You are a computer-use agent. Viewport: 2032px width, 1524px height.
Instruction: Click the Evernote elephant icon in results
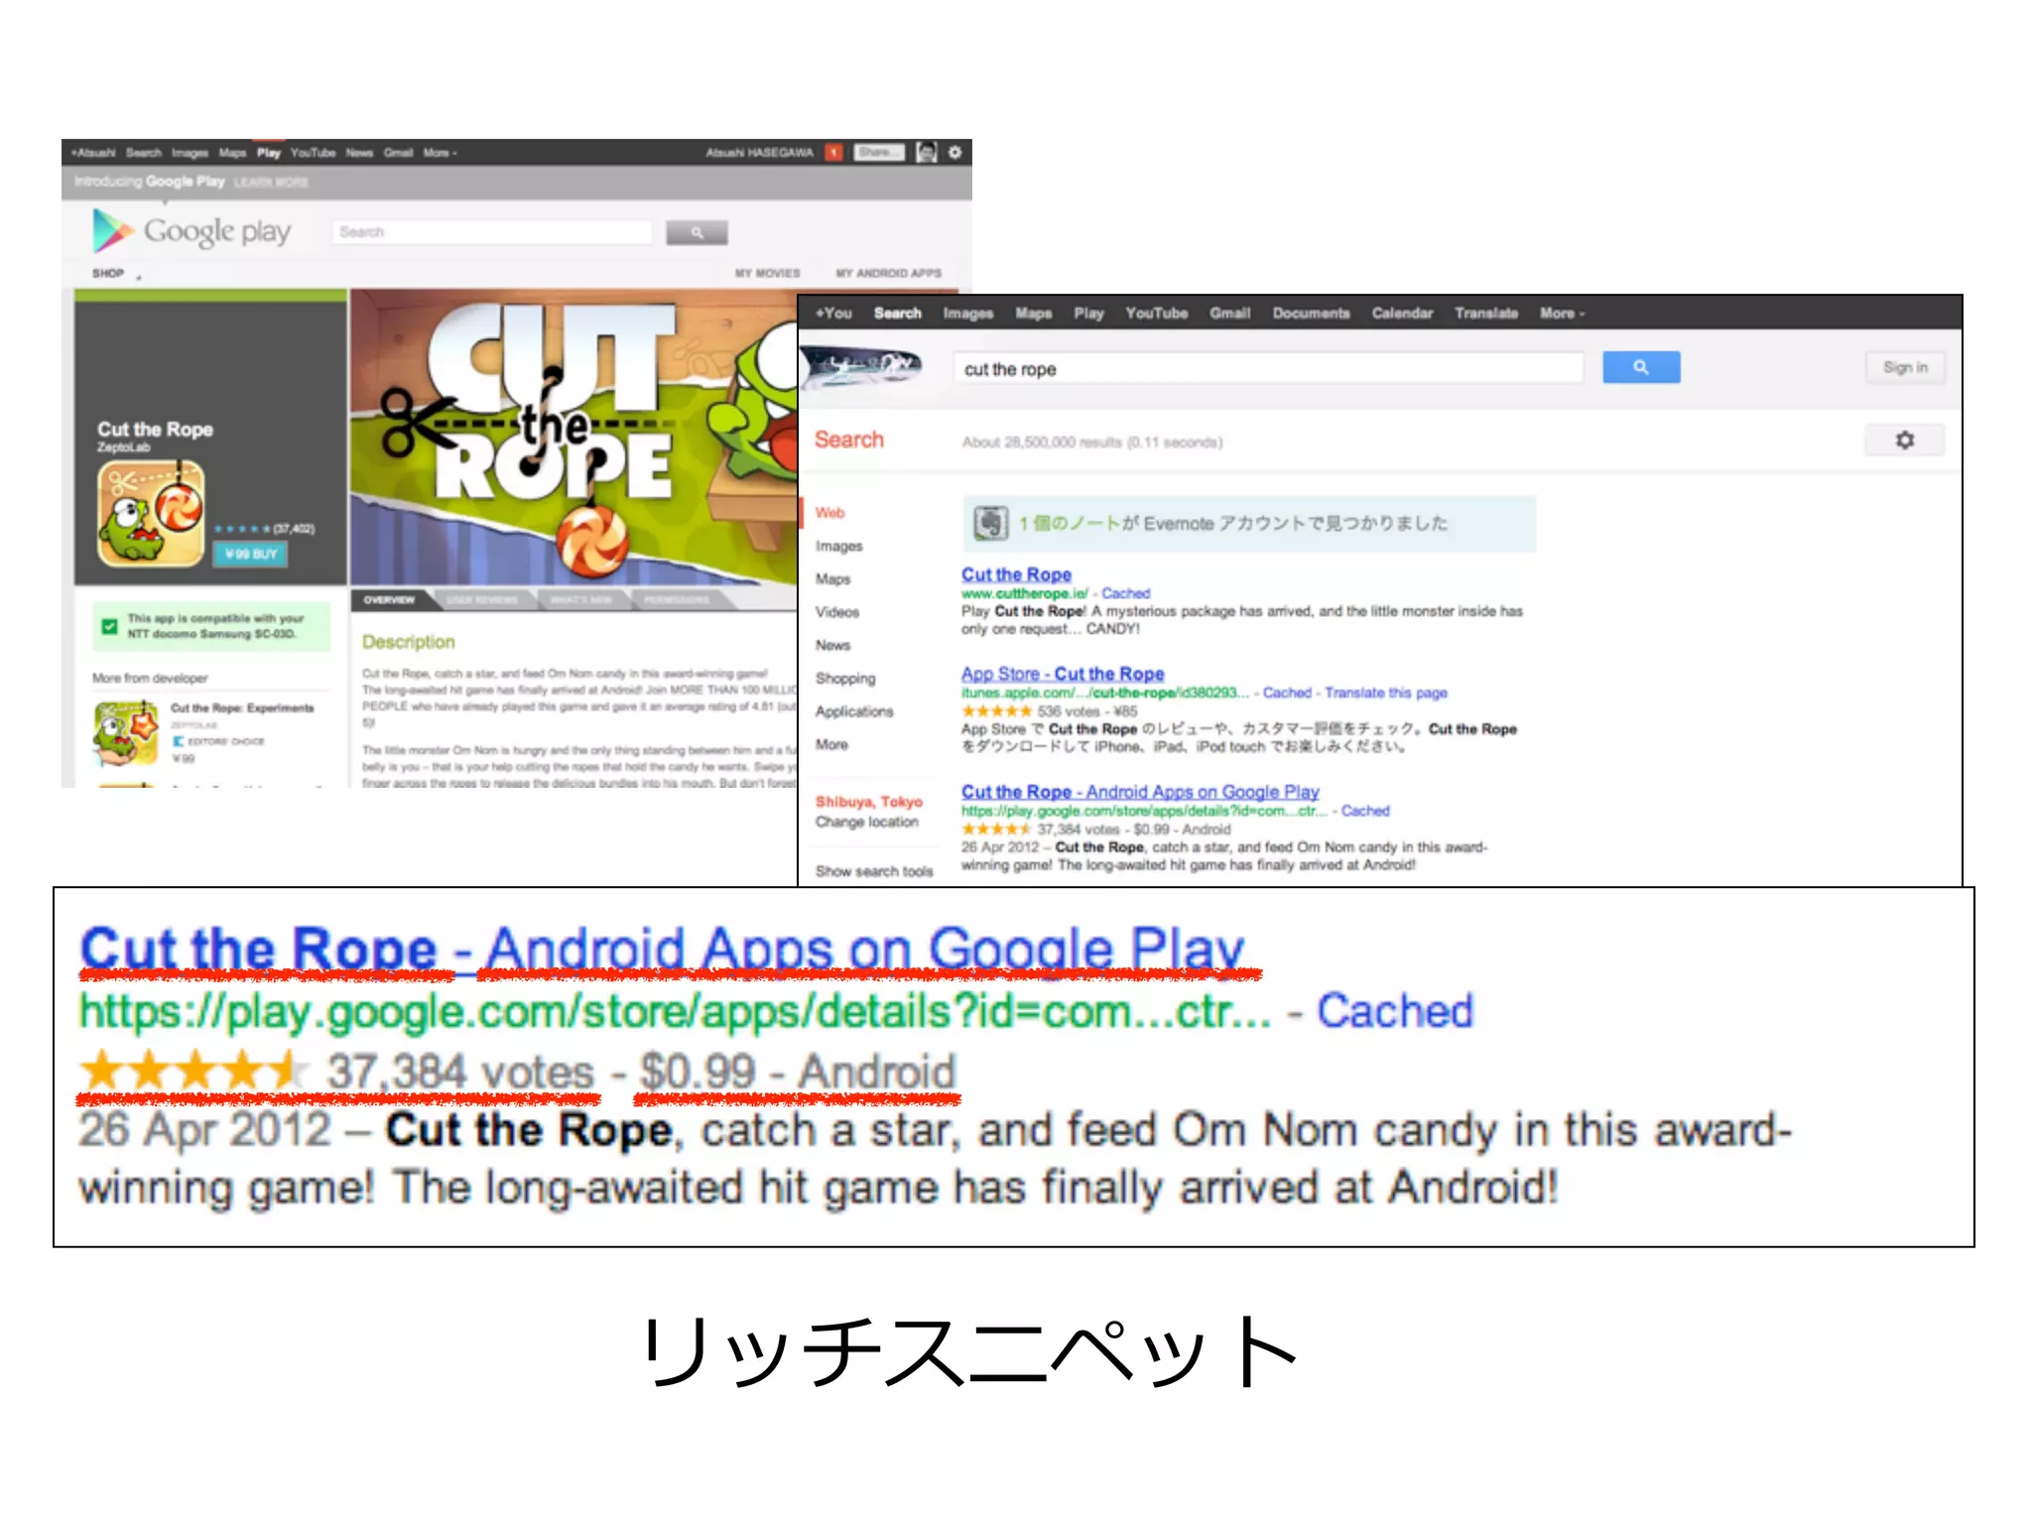tap(989, 523)
